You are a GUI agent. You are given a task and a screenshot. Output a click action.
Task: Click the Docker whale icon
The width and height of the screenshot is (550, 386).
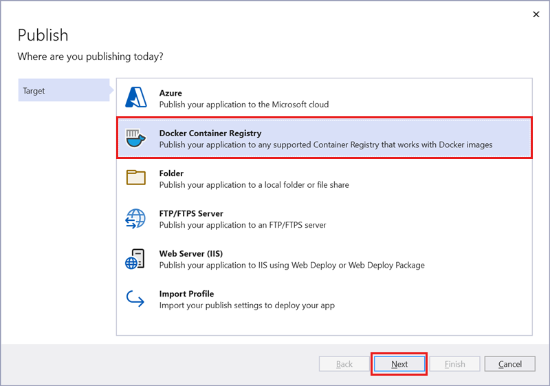(136, 138)
